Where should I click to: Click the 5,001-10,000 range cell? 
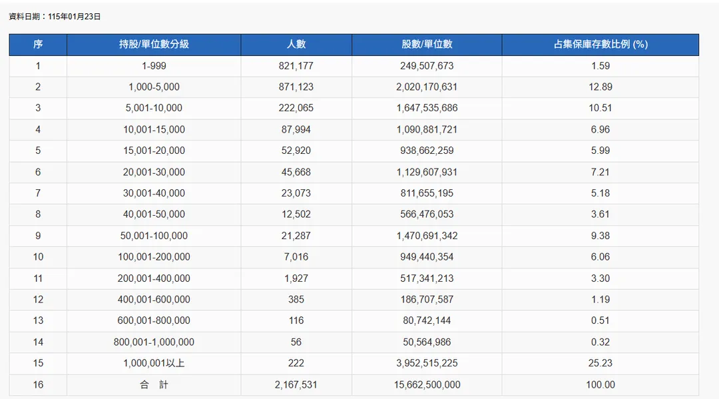coord(154,108)
